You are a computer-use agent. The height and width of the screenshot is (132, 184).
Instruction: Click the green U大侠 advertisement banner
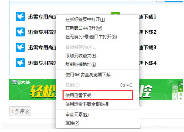[x=96, y=89]
